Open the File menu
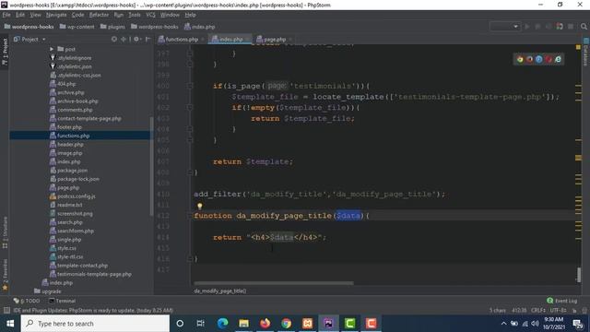Viewport: 590px width, 332px height. 6,15
